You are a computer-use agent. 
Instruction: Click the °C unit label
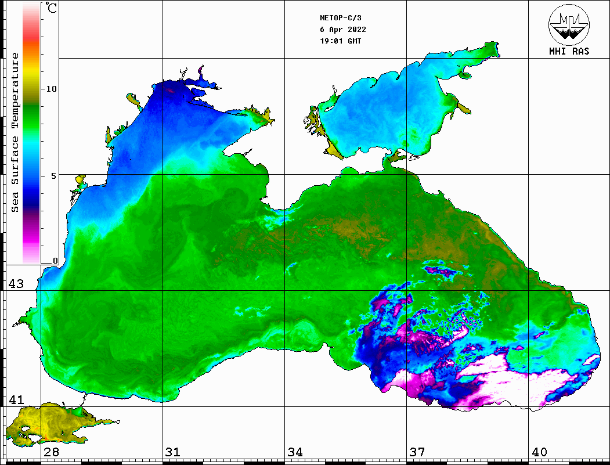point(51,8)
